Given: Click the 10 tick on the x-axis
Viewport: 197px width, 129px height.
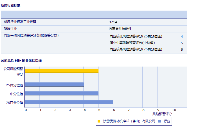Looking at the screenshot, I should 174,110.
